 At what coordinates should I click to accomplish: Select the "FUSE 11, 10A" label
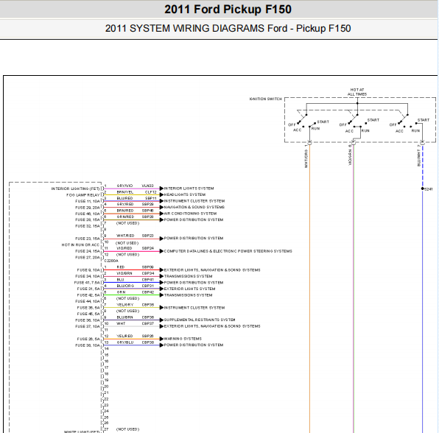pos(88,201)
